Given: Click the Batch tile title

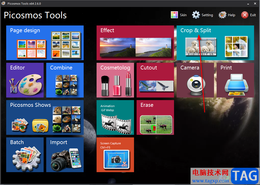Looking at the screenshot, I should click(17, 142).
